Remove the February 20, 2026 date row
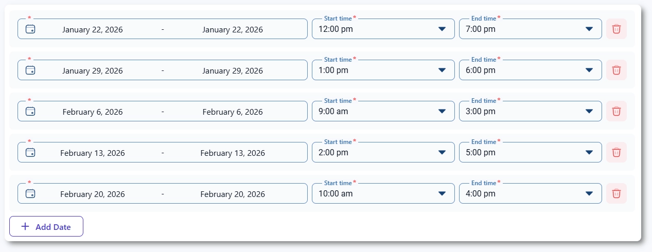 tap(616, 194)
